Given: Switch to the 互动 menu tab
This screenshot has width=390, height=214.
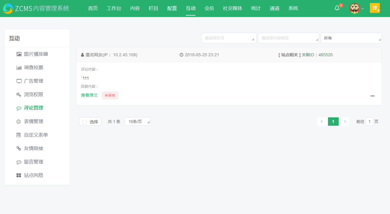Looking at the screenshot, I should pos(190,8).
